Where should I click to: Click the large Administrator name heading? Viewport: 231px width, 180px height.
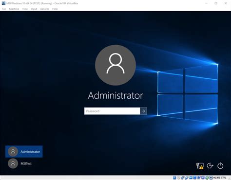pos(115,95)
